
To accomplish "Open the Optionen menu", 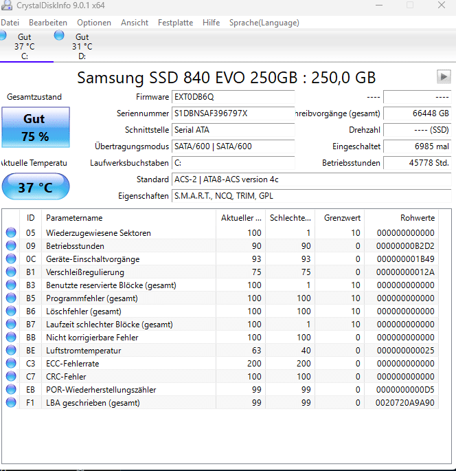I will coord(94,23).
